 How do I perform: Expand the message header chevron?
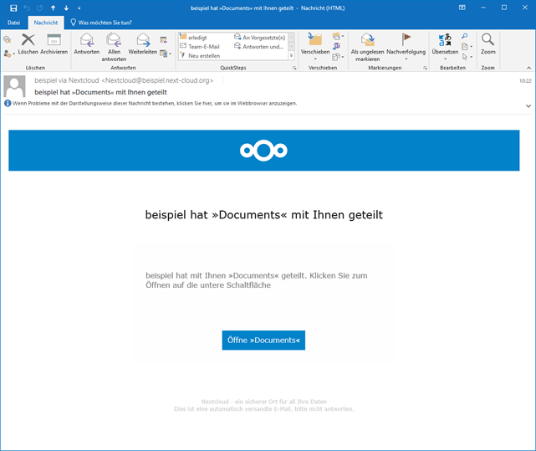coord(528,106)
